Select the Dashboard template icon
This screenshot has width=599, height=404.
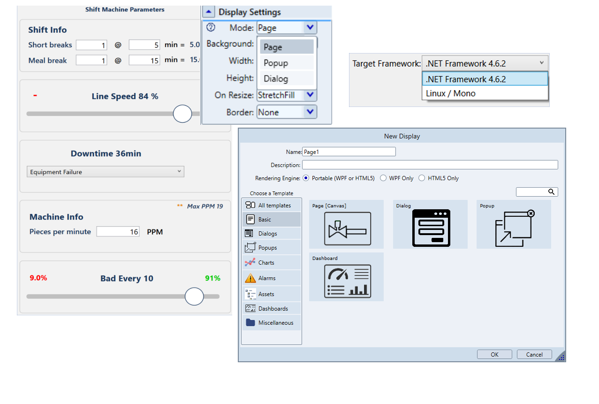coord(347,281)
